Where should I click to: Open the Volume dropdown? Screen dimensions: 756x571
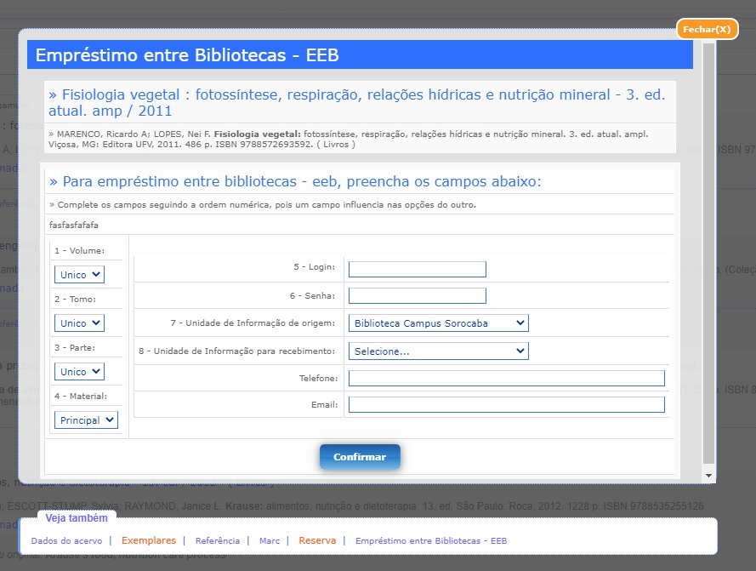(x=79, y=275)
